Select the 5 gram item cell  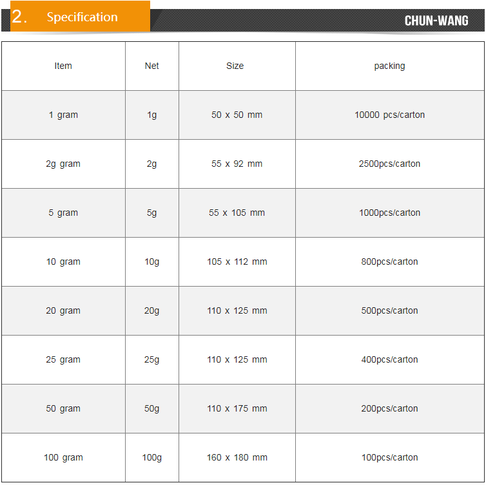[63, 213]
